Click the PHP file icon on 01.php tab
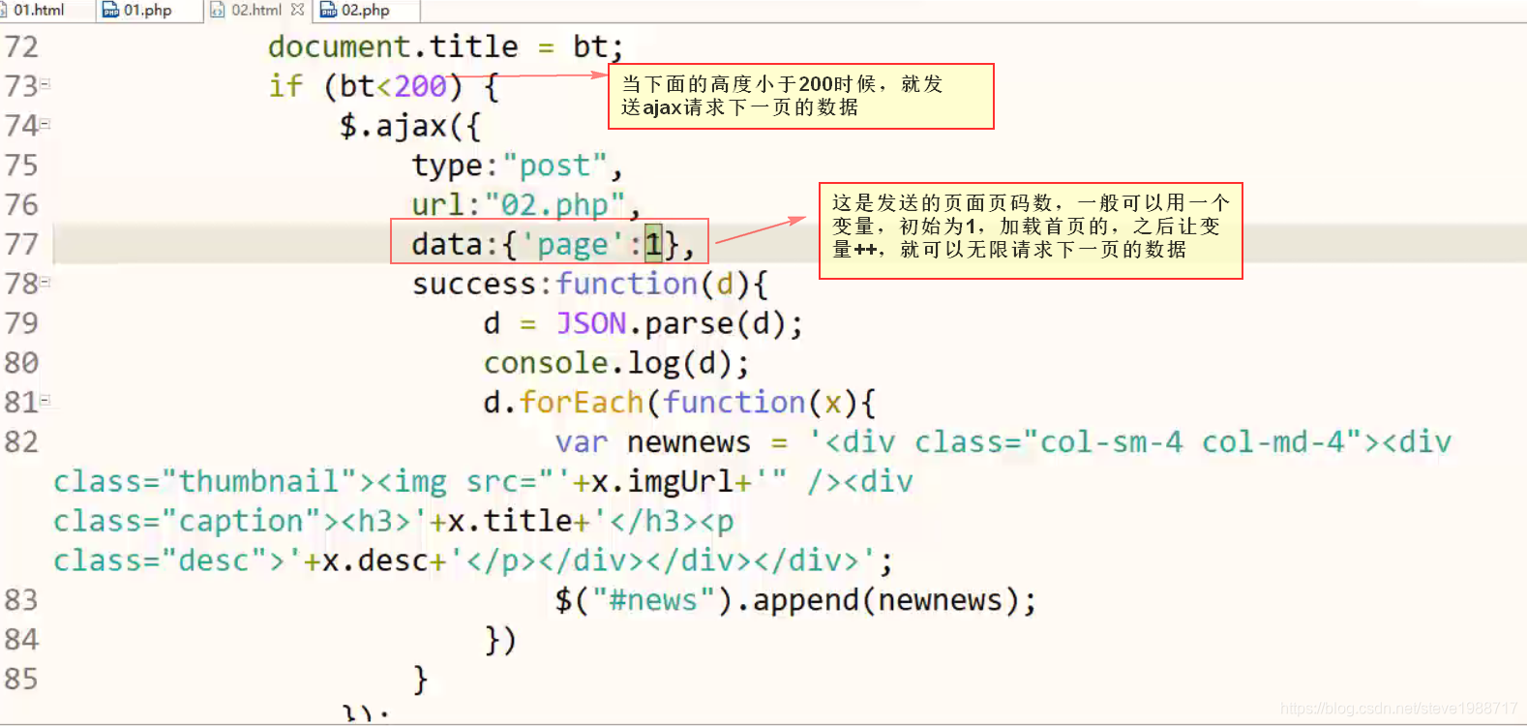Image resolution: width=1527 pixels, height=726 pixels. pos(111,11)
